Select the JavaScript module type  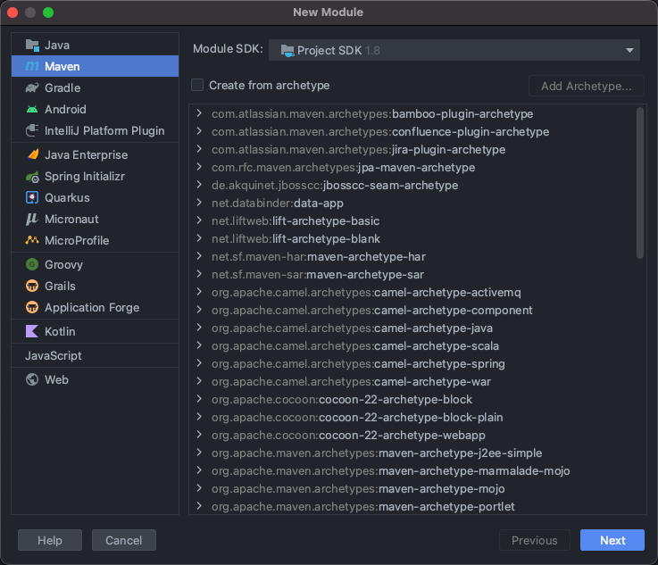click(x=96, y=356)
